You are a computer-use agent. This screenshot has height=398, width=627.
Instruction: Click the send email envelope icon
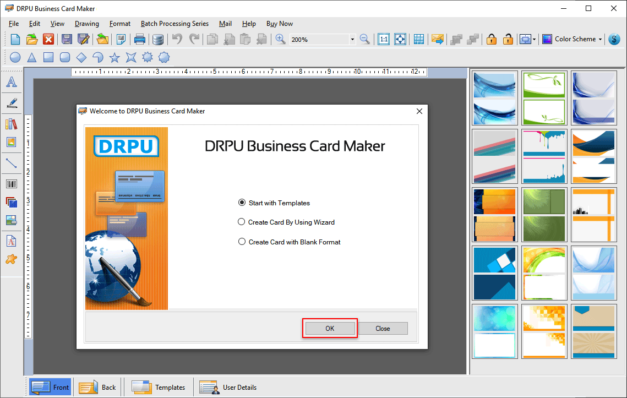438,39
